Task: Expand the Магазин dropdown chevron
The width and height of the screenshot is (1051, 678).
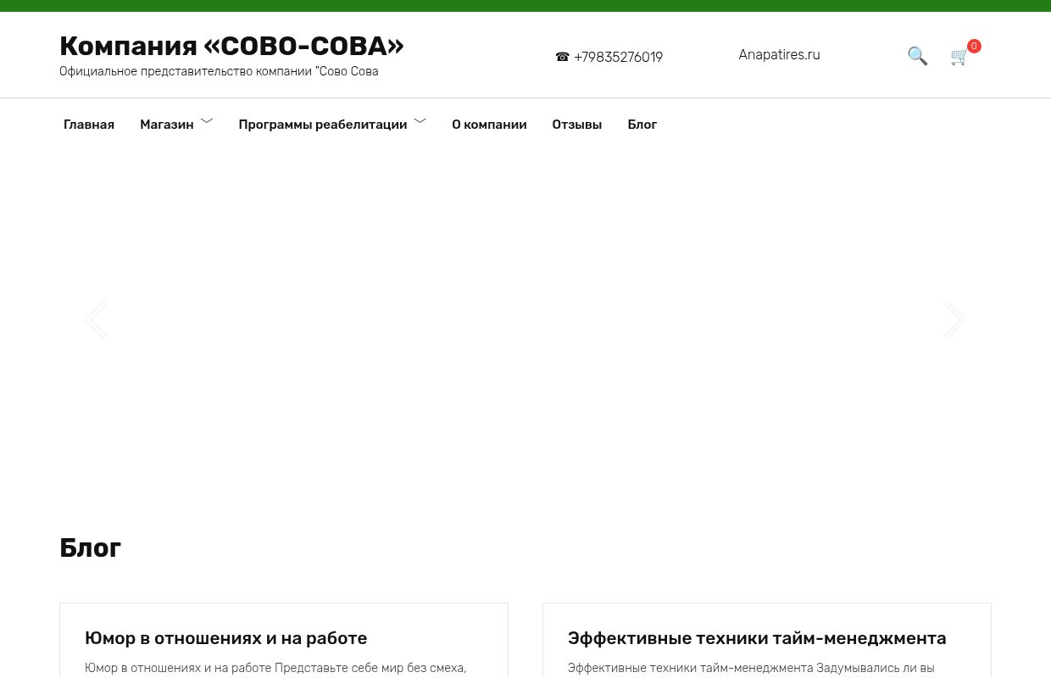Action: (x=206, y=121)
